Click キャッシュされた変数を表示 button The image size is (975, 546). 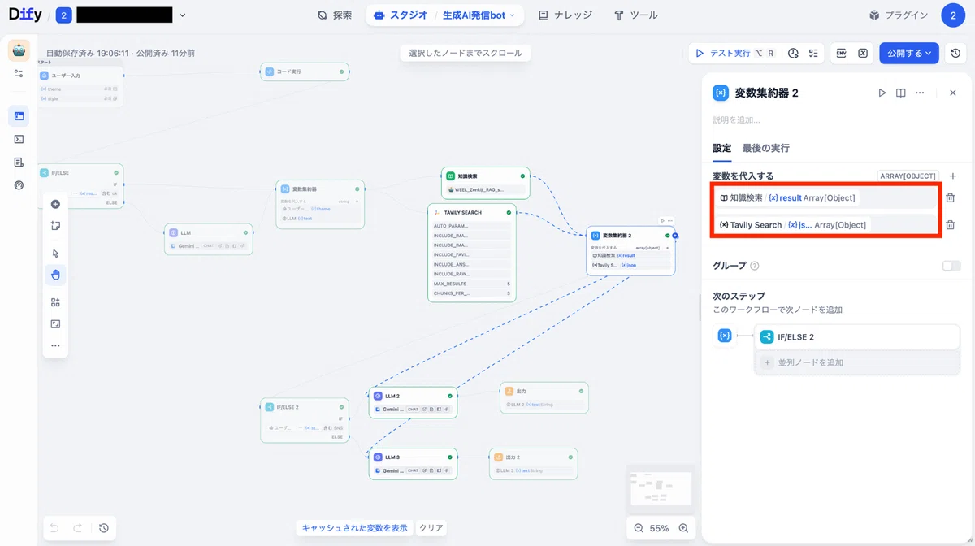coord(354,528)
